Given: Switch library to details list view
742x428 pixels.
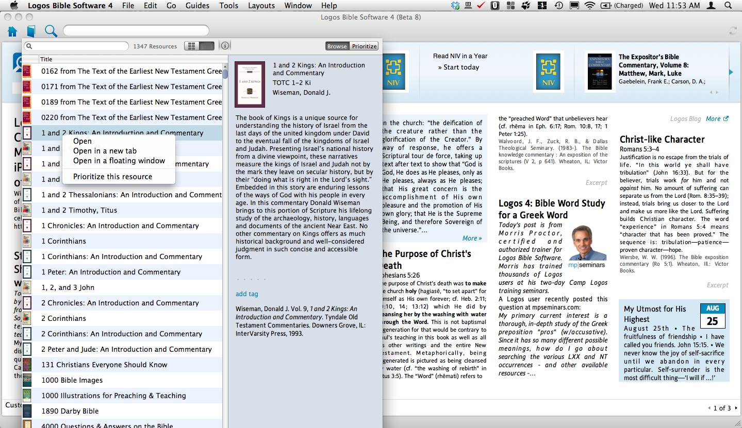Looking at the screenshot, I should tap(207, 46).
